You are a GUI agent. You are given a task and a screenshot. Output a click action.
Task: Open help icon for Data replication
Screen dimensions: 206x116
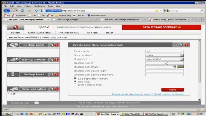(56, 89)
